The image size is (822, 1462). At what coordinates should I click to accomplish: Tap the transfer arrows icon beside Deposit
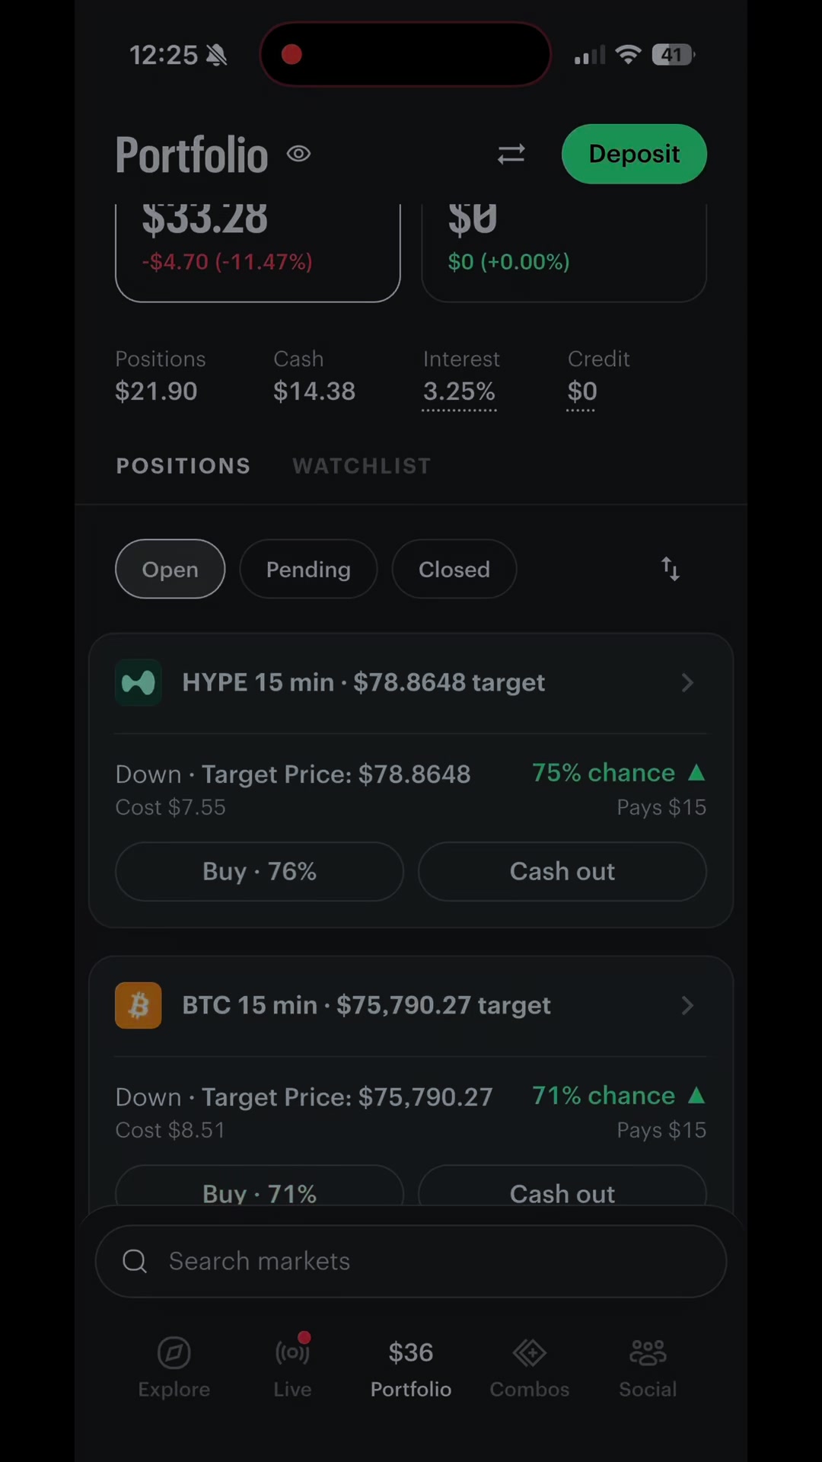(x=511, y=155)
